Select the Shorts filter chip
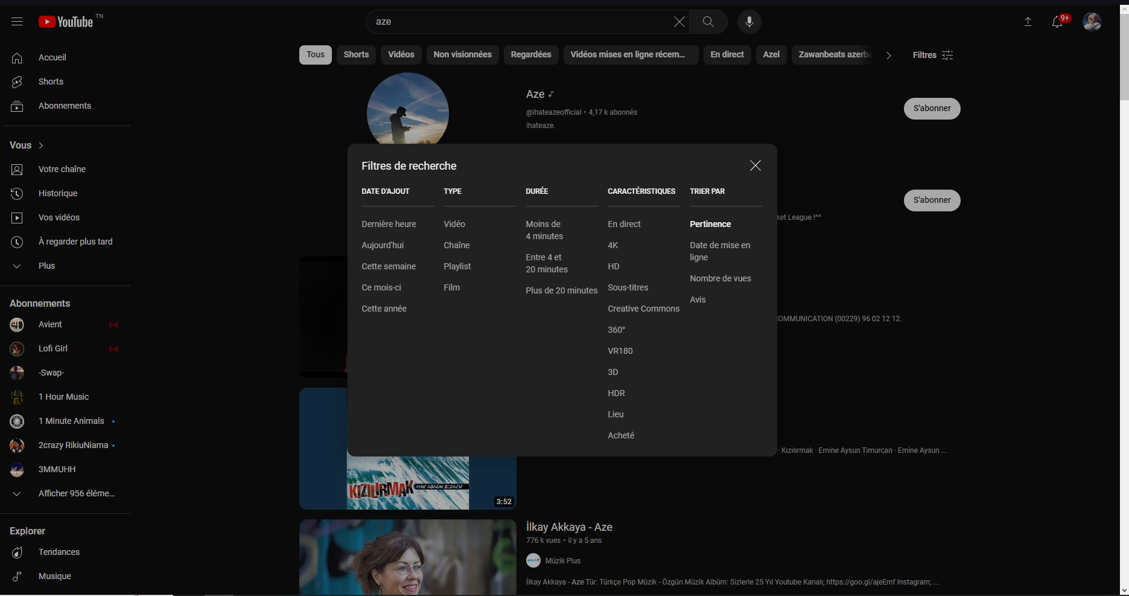Image resolution: width=1129 pixels, height=596 pixels. (356, 55)
